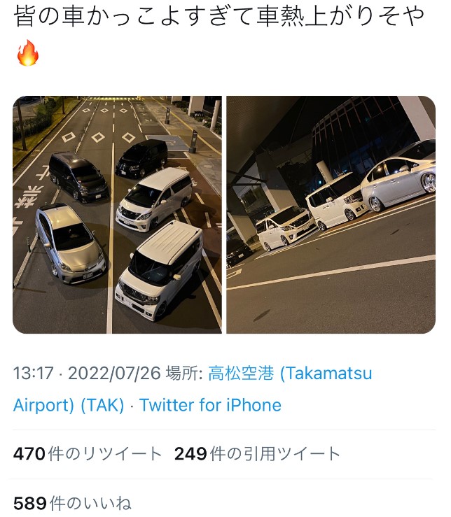Click the black minivan at top of left photo
Screen dimensions: 451x517
[x=141, y=158]
